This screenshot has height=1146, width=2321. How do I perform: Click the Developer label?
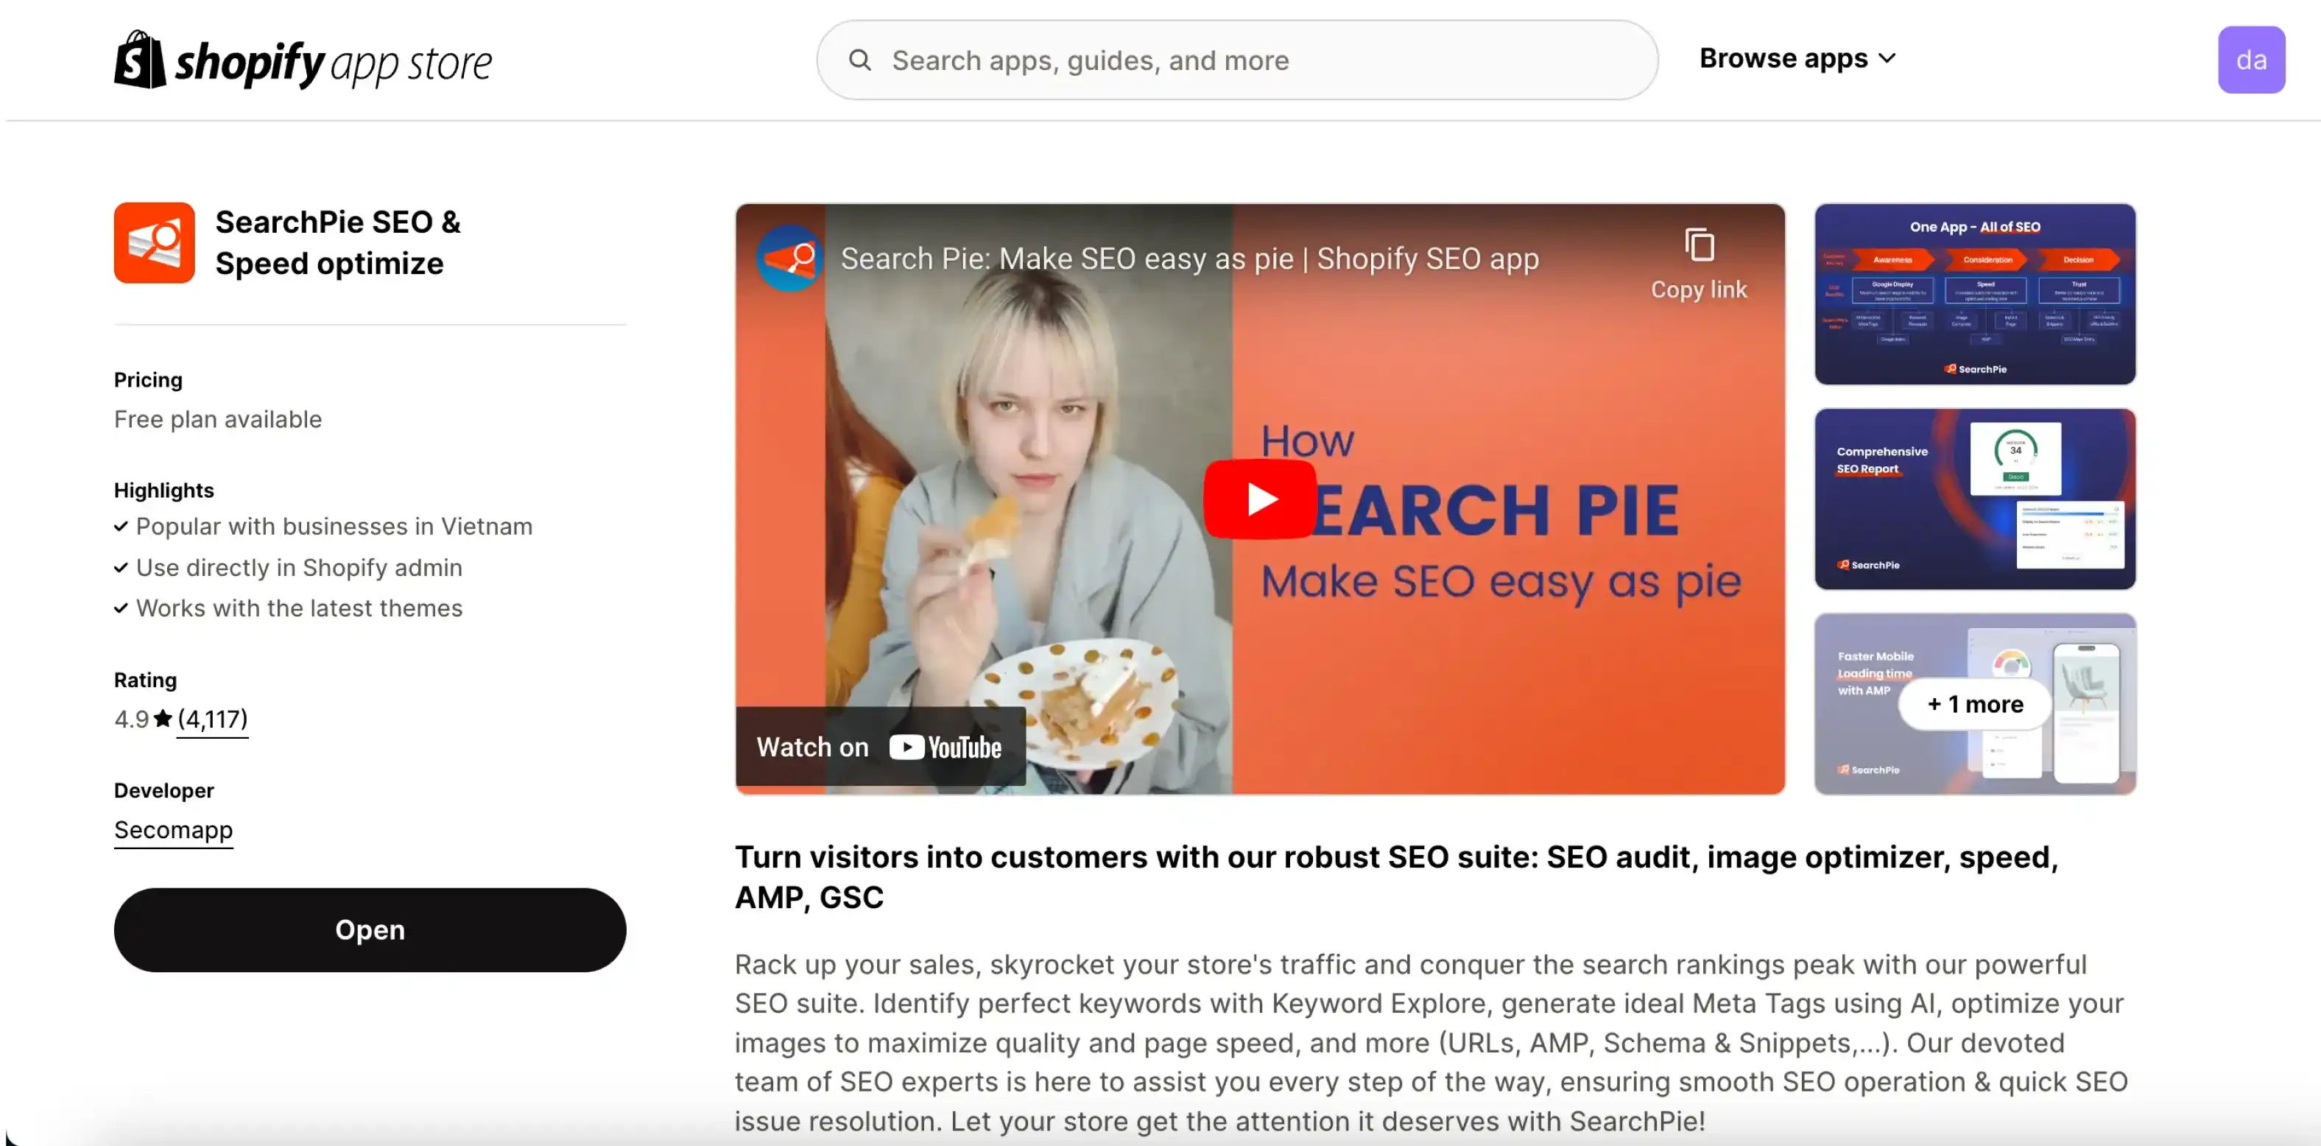point(164,790)
